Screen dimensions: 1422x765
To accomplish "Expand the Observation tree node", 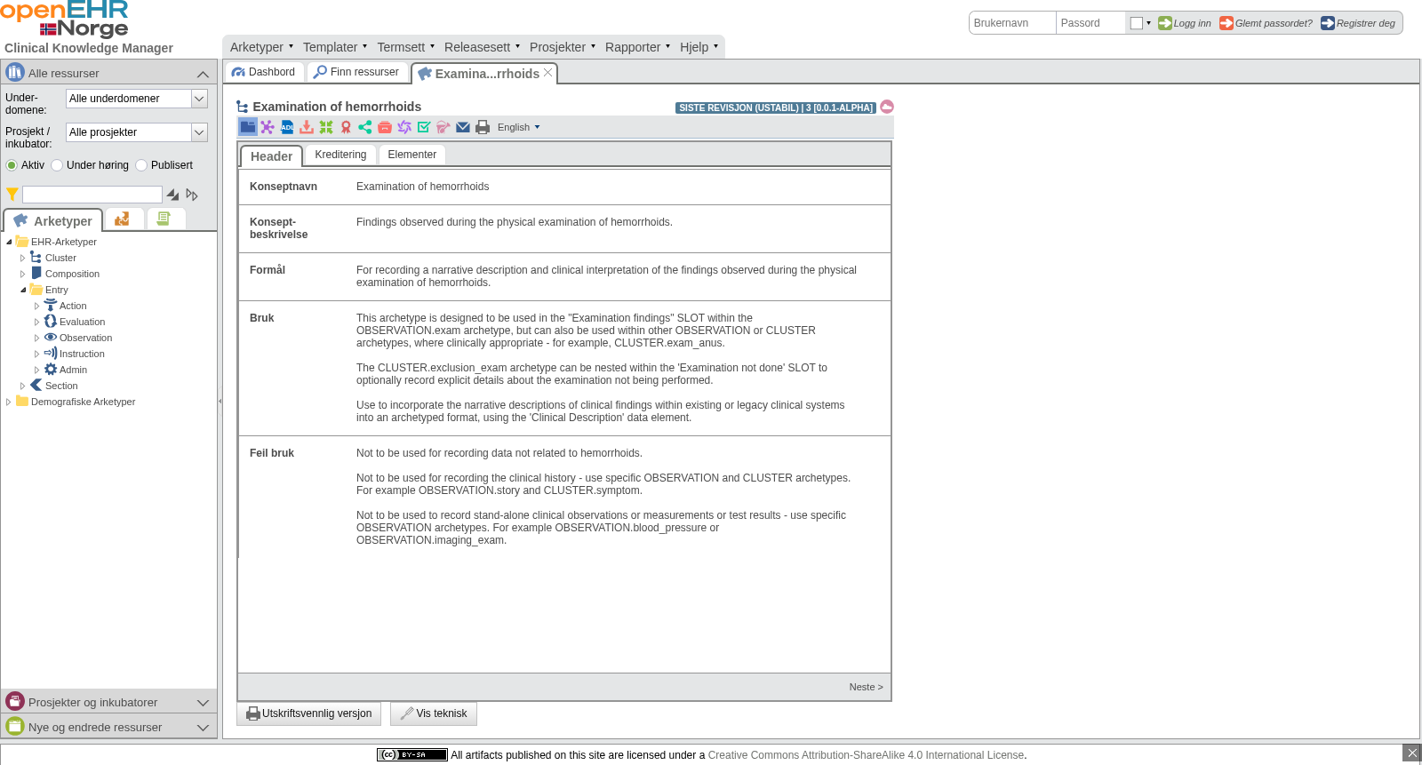I will click(37, 338).
